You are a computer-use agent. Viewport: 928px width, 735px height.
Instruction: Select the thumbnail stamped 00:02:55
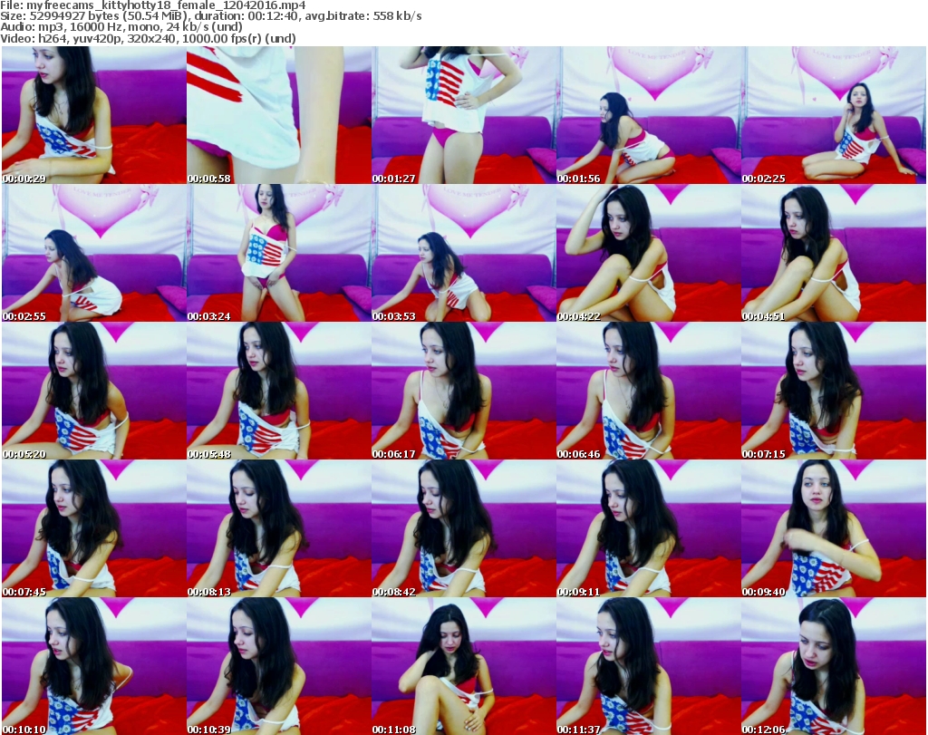[x=93, y=253]
